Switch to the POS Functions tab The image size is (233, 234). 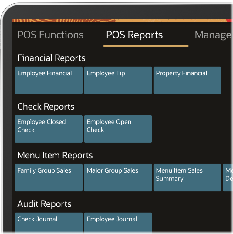[x=50, y=35]
